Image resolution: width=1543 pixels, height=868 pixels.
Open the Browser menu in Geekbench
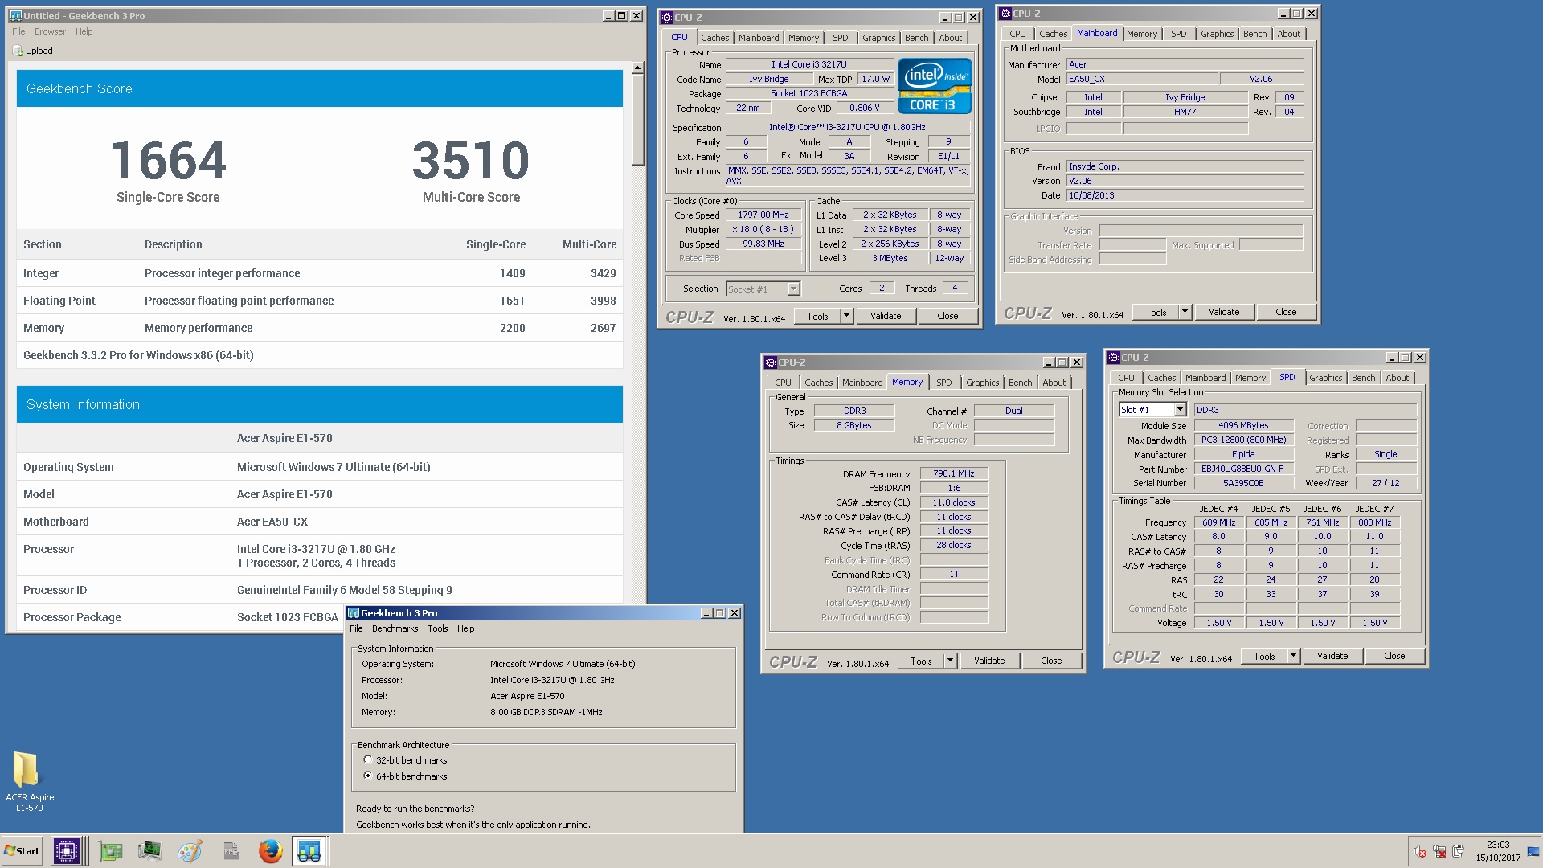coord(50,31)
